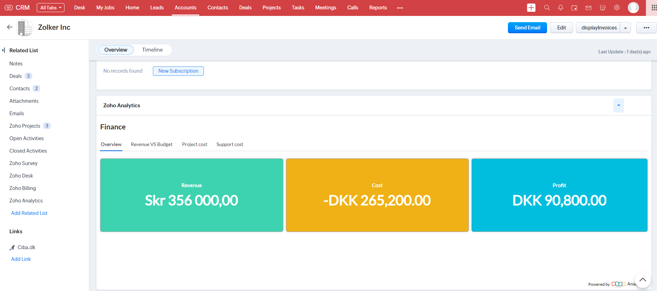Jump to Notes related list

click(16, 64)
